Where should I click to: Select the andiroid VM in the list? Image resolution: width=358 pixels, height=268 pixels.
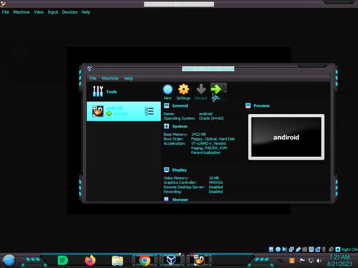click(x=123, y=111)
